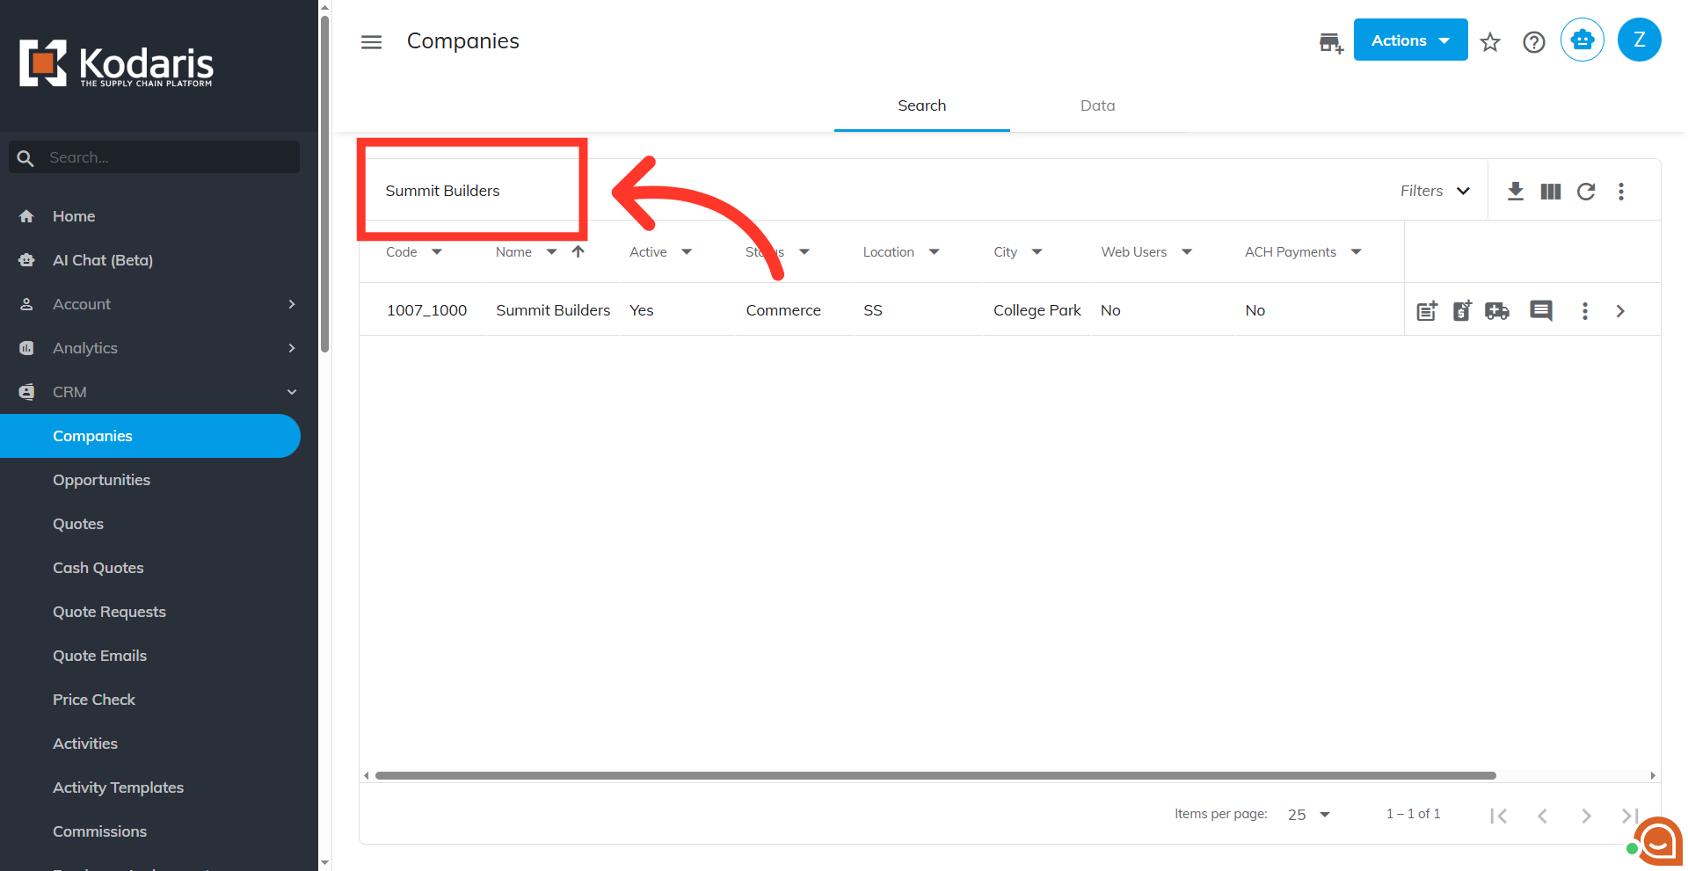The image size is (1688, 871).
Task: Favorite this page with the star icon
Action: click(1489, 42)
